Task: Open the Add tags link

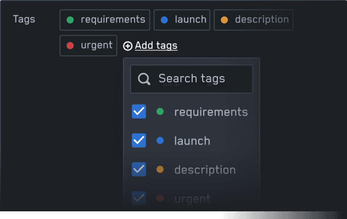Action: coord(156,45)
